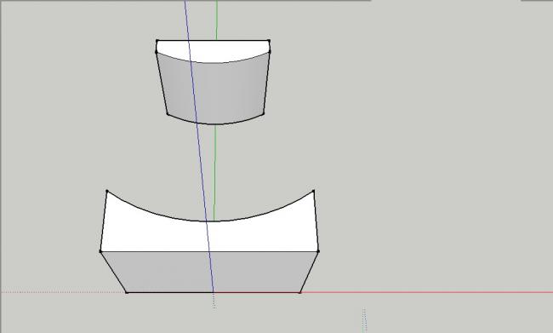Image resolution: width=553 pixels, height=333 pixels.
Task: Click the upper-right corner point of lower shape
Action: click(314, 192)
